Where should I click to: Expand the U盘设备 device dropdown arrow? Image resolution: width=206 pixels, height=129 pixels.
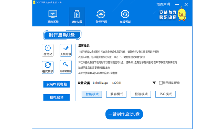[x=154, y=83]
